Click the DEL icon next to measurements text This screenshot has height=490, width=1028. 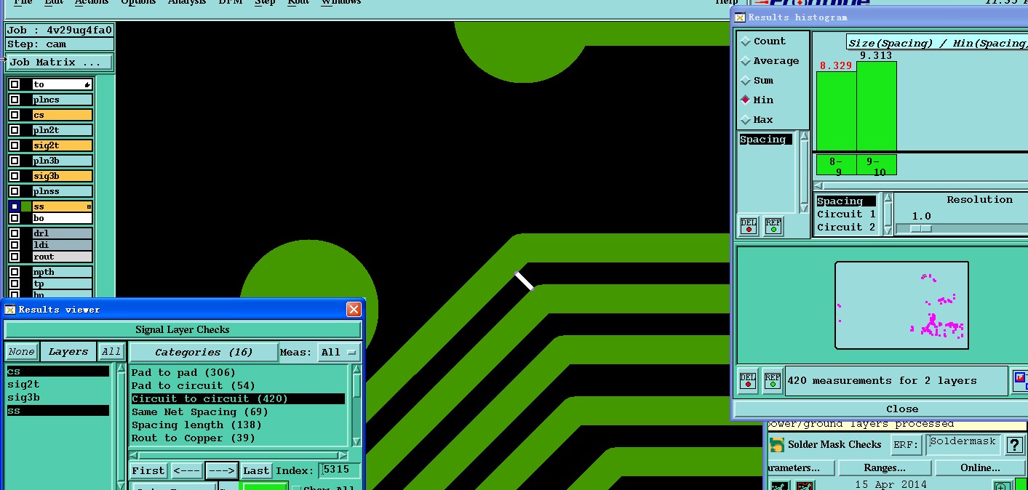tap(749, 382)
